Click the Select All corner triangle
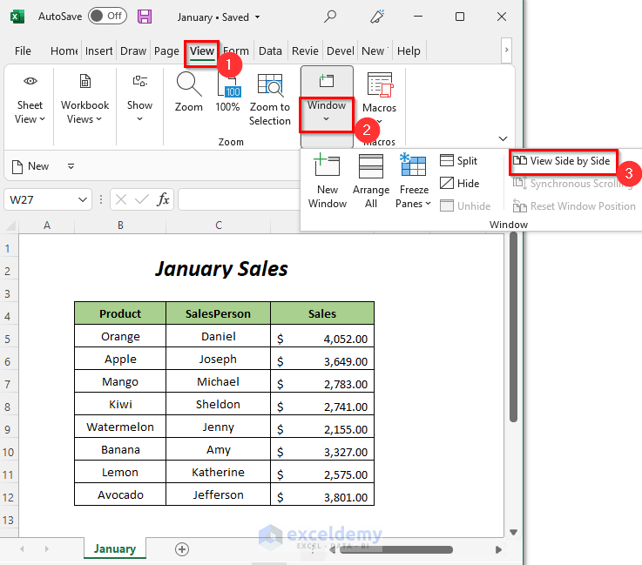Screen dimensions: 642x565 (x=10, y=225)
